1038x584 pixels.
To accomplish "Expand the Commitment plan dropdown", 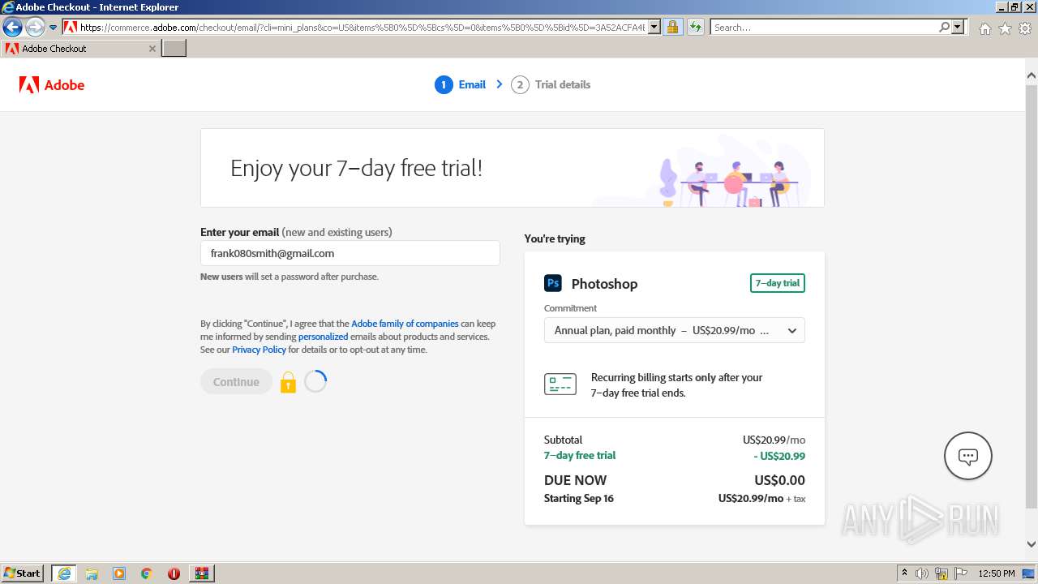I will tap(675, 330).
